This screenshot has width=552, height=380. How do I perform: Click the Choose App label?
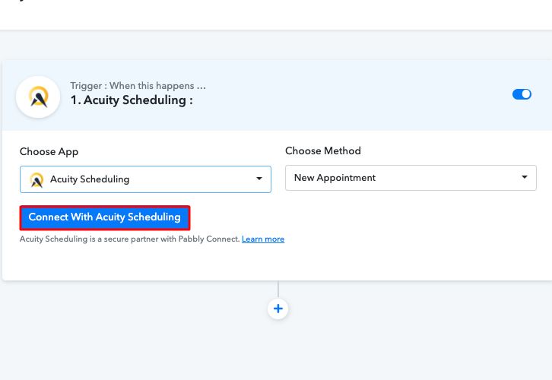coord(49,152)
